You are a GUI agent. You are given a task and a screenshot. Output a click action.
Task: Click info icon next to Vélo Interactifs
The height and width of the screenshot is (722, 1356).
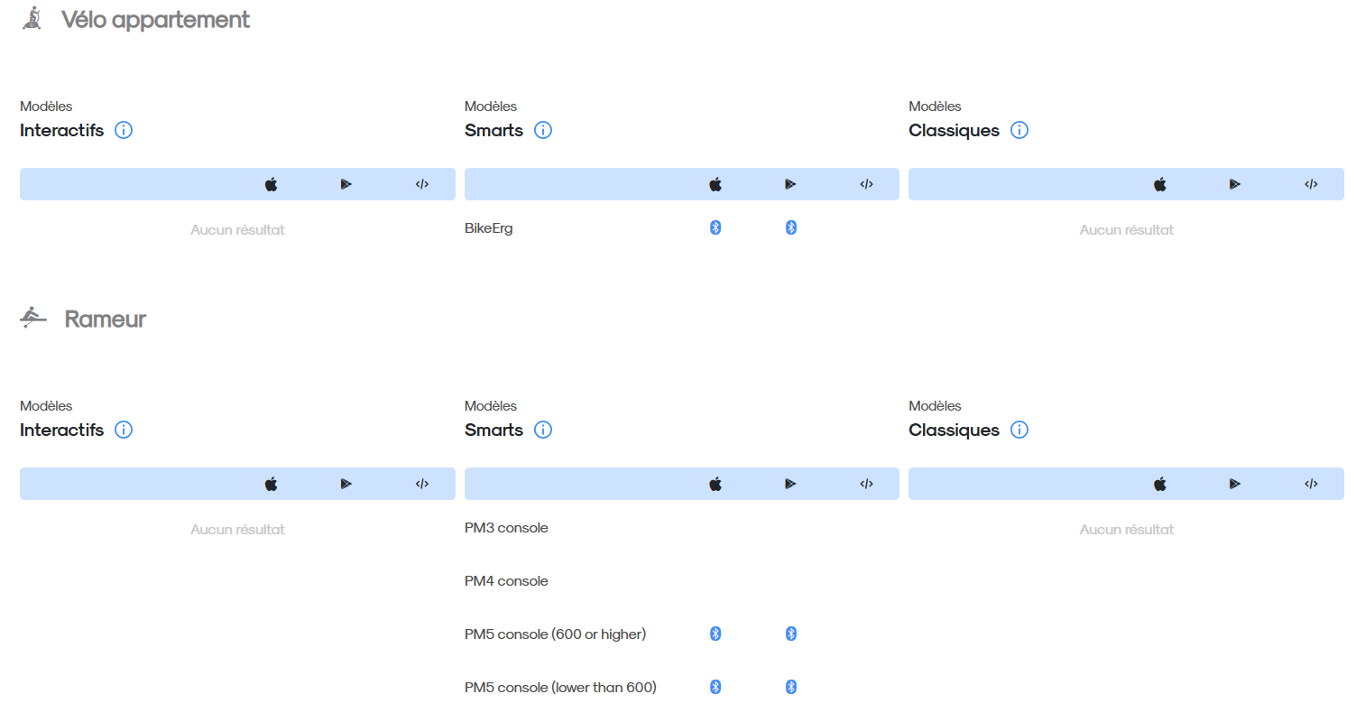point(125,130)
